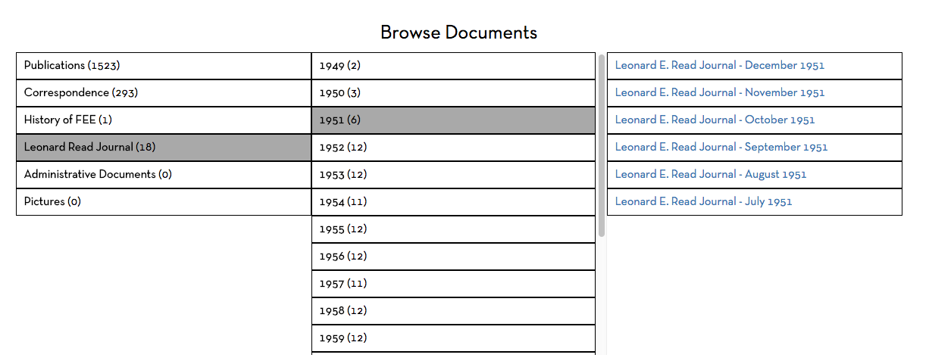929x364 pixels.
Task: Select the Pictures category
Action: tap(52, 202)
